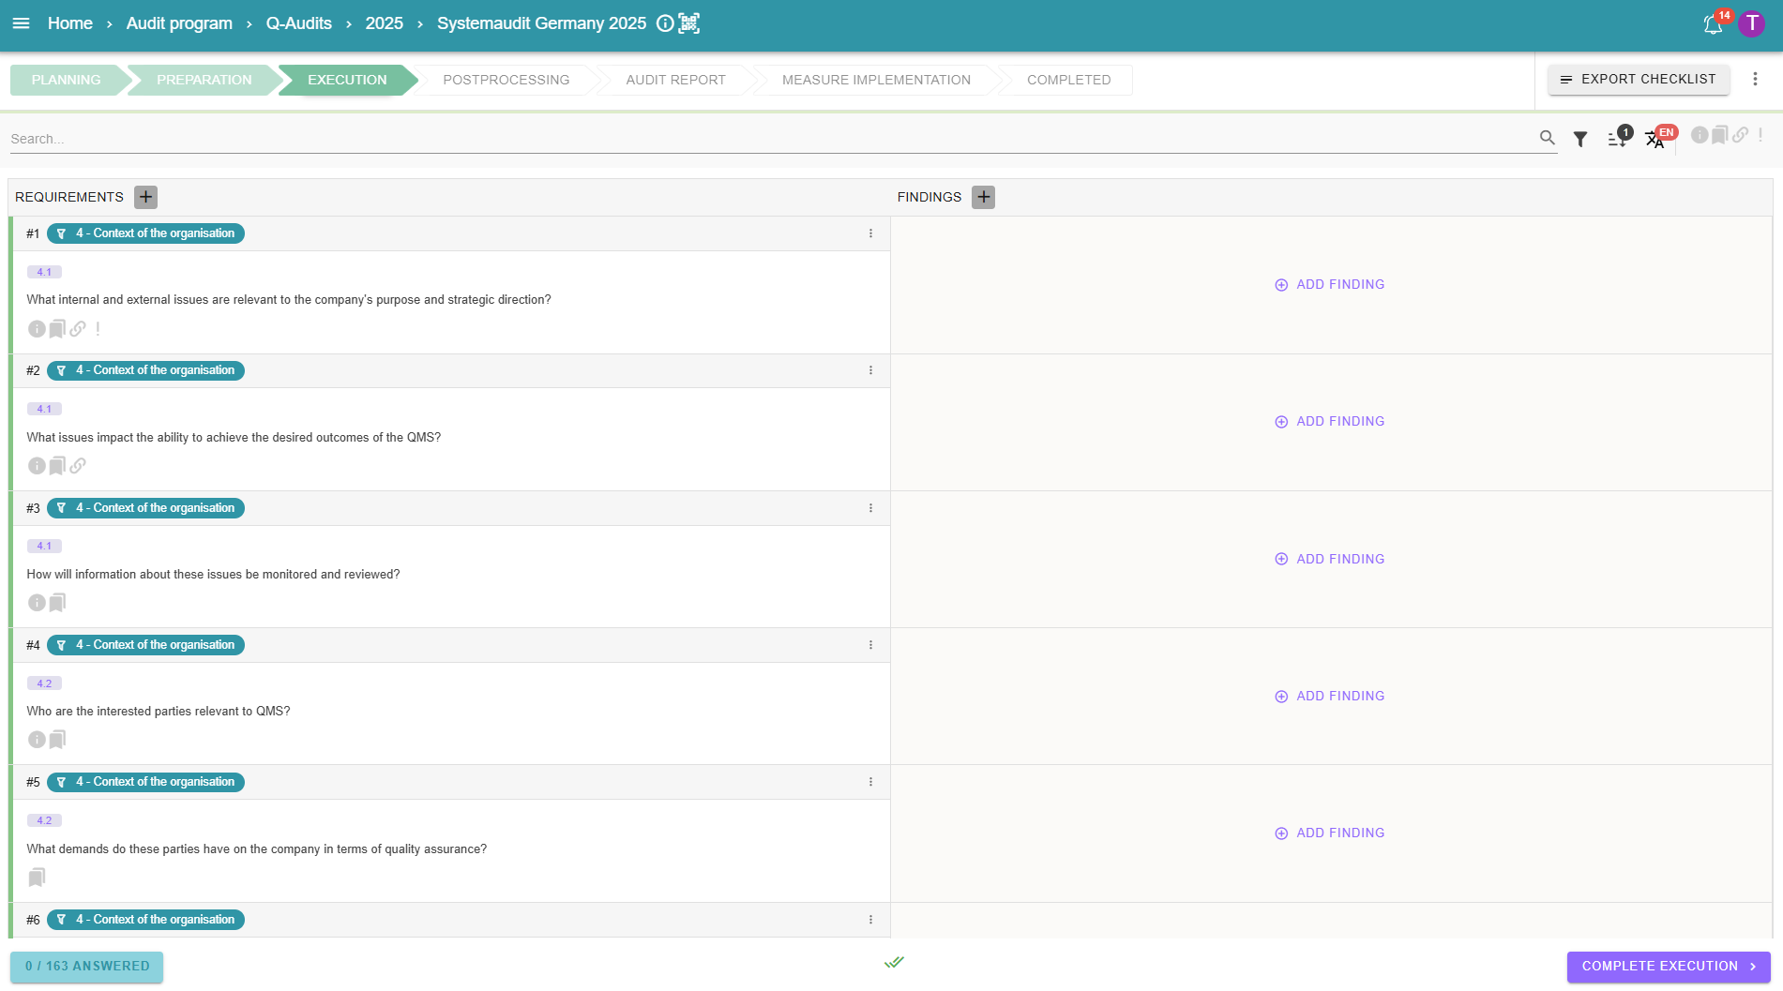Click the link icon under requirement #1
The image size is (1783, 991).
point(78,329)
